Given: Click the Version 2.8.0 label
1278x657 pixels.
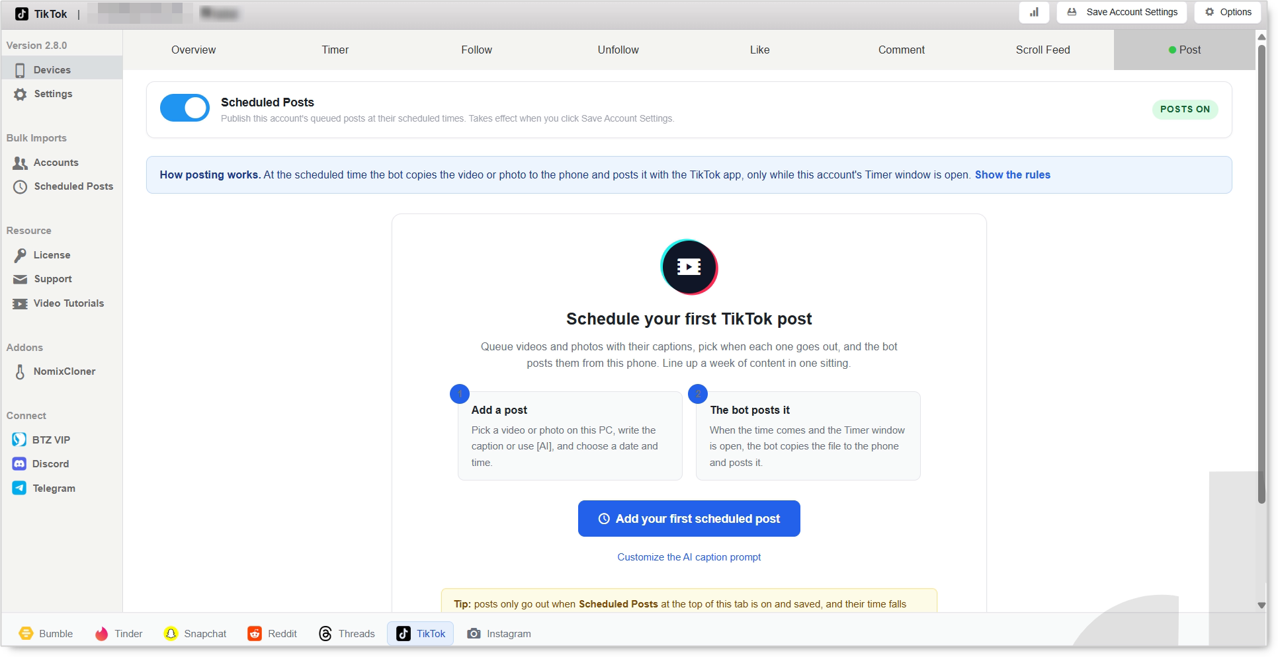Looking at the screenshot, I should (x=36, y=46).
